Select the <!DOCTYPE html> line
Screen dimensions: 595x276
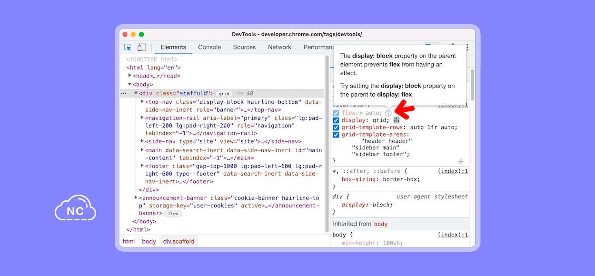pyautogui.click(x=152, y=59)
